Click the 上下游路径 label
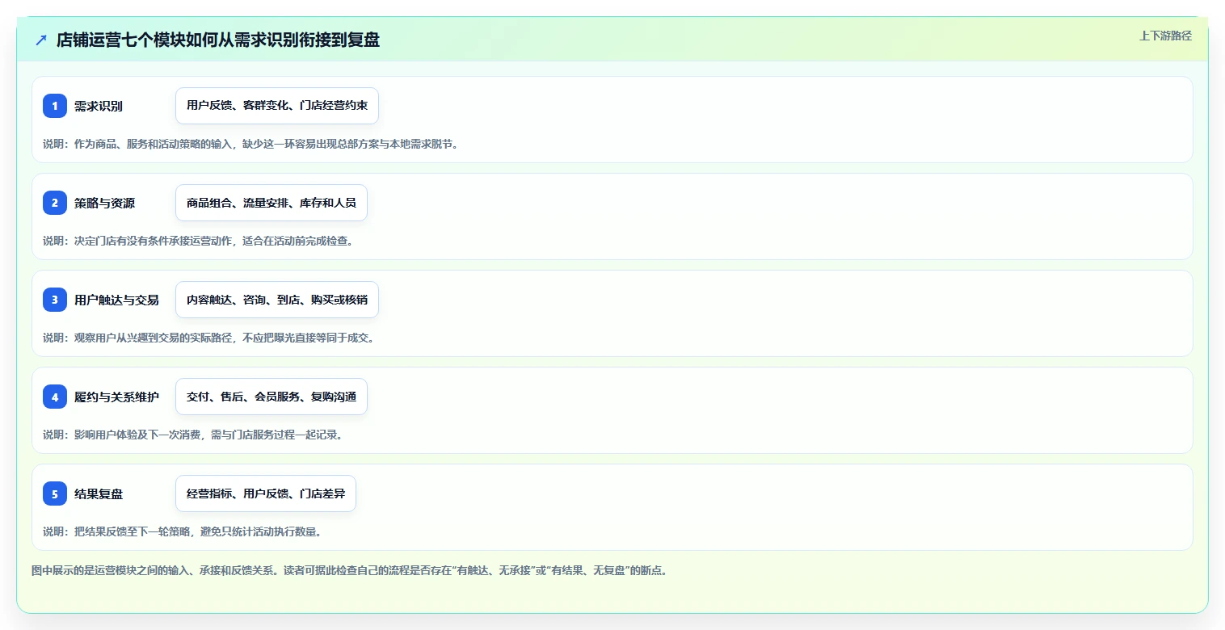The width and height of the screenshot is (1225, 630). coord(1165,36)
